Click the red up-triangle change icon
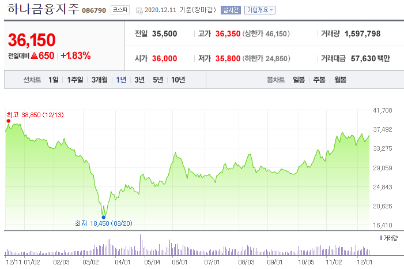Image resolution: width=404 pixels, height=269 pixels. click(x=34, y=55)
